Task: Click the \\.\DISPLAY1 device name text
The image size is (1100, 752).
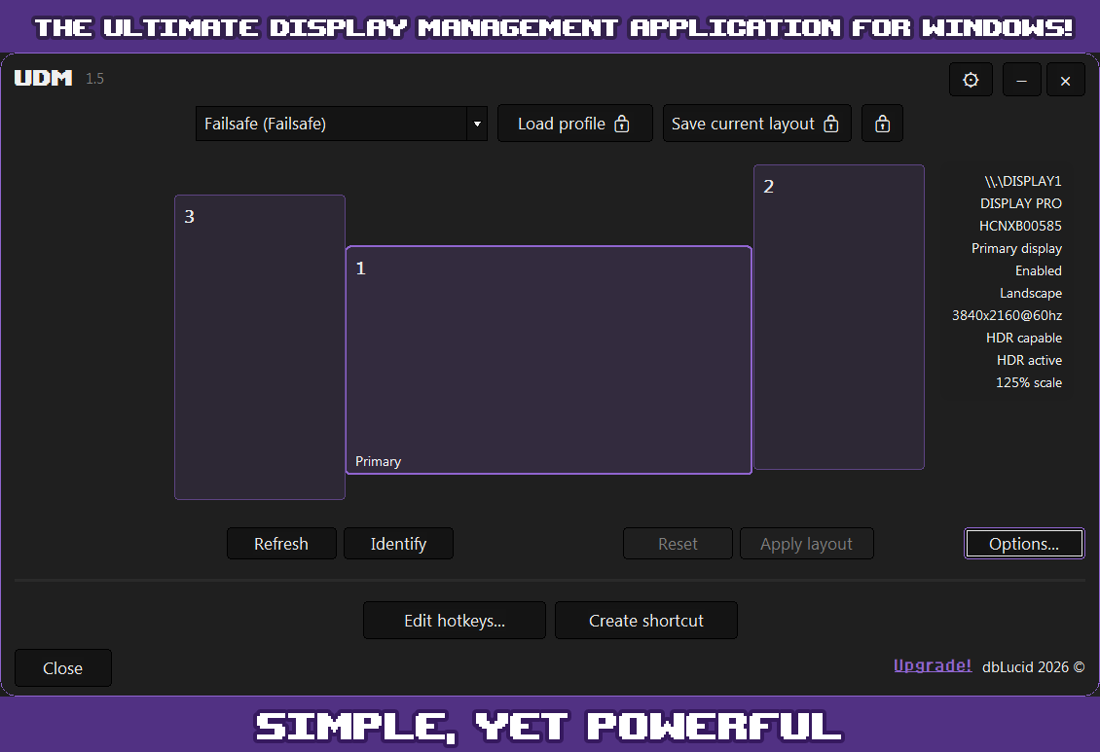Action: click(1023, 181)
